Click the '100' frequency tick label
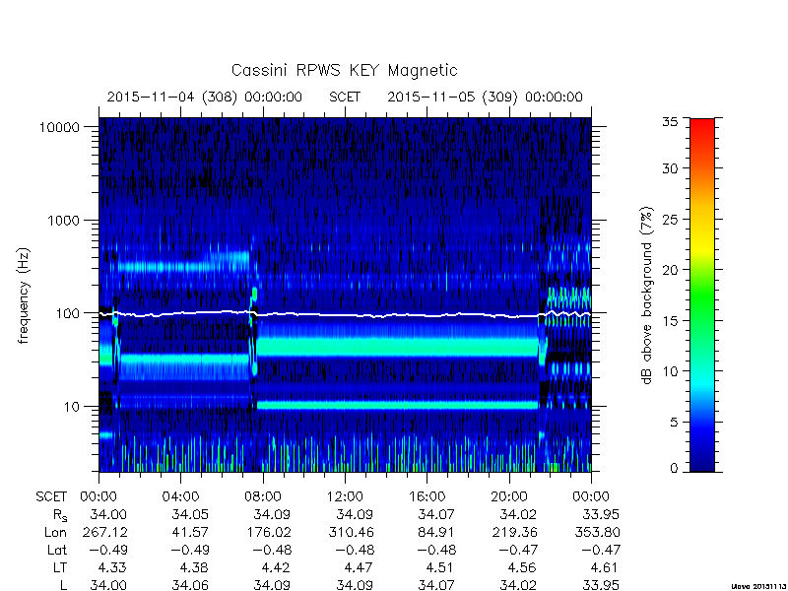788x591 pixels. (x=68, y=313)
